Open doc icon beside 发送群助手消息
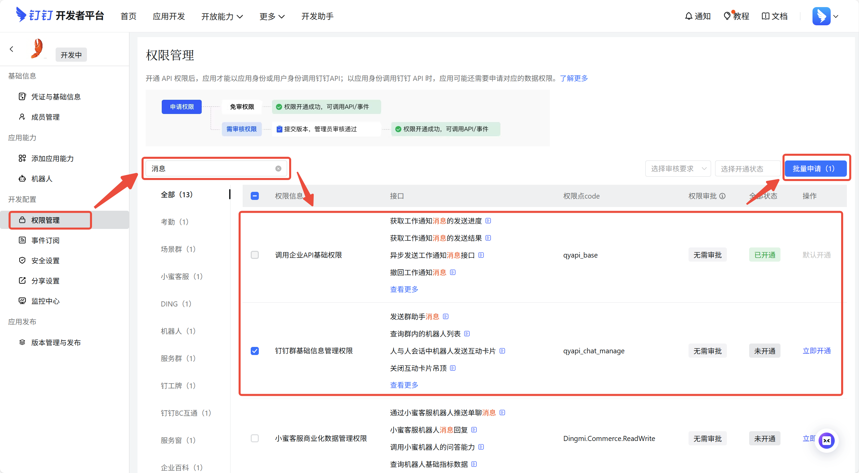859x473 pixels. coord(446,317)
